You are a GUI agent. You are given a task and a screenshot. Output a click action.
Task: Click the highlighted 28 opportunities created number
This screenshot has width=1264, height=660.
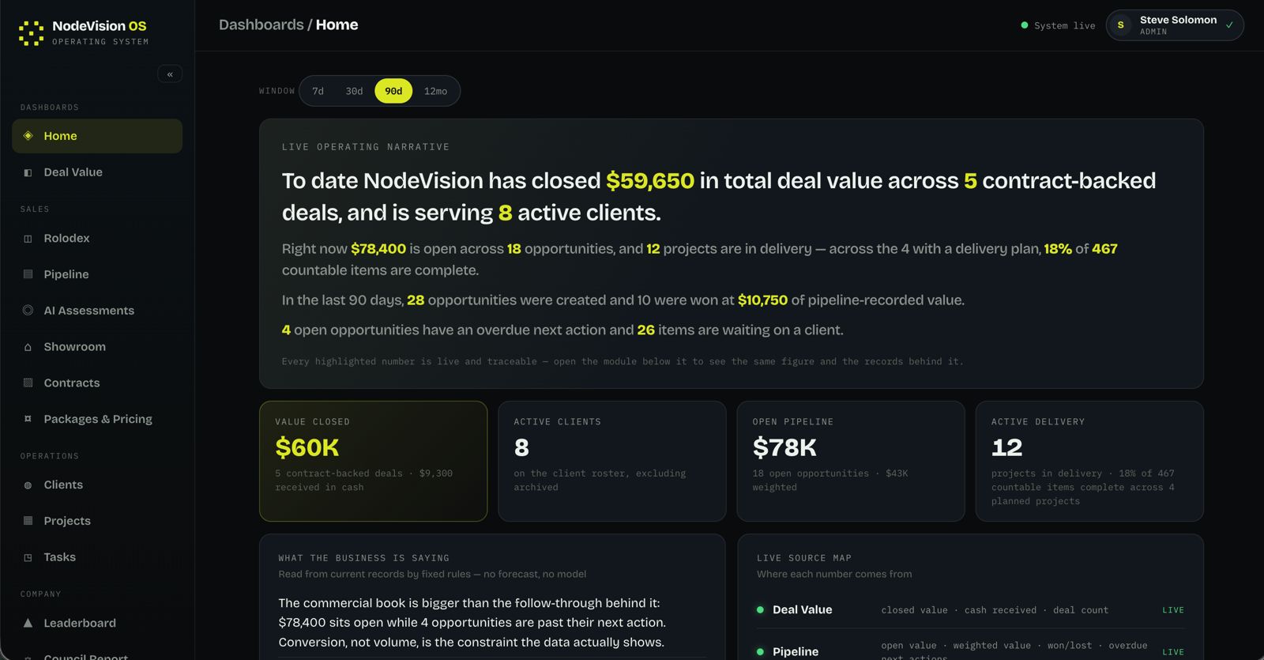click(x=416, y=300)
